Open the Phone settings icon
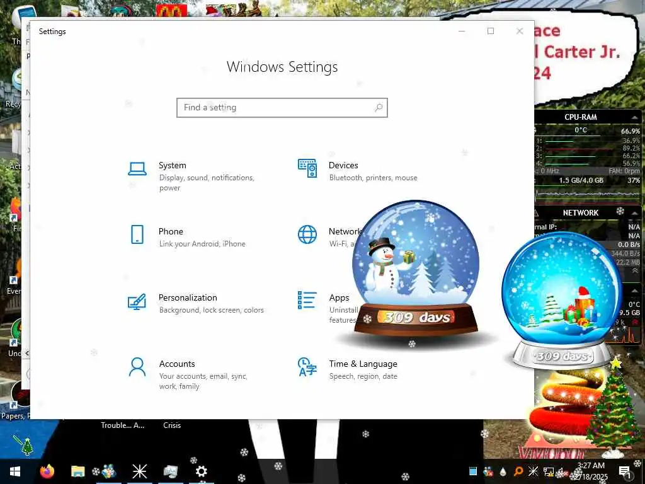This screenshot has width=645, height=484. point(137,234)
